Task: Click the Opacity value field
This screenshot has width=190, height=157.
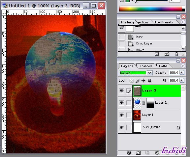Action: coord(174,72)
